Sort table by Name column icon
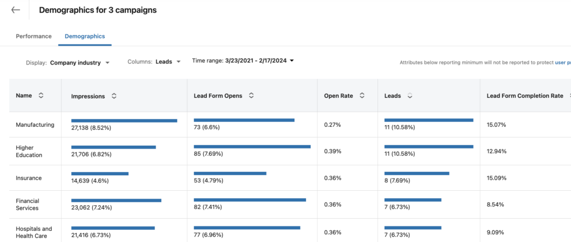Screen dimensions: 571x242 pyautogui.click(x=41, y=96)
